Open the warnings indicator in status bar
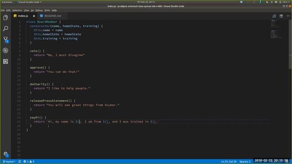 pyautogui.click(x=32, y=162)
